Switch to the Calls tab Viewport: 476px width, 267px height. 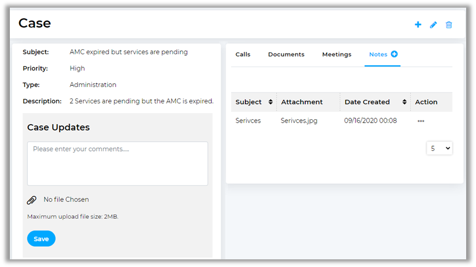[243, 54]
